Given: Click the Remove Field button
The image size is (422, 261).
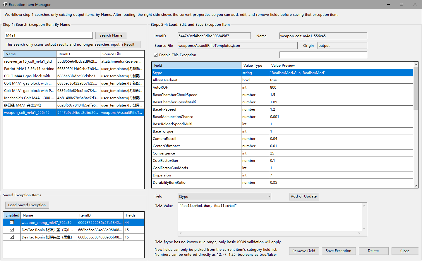Looking at the screenshot, I should coord(304,251).
